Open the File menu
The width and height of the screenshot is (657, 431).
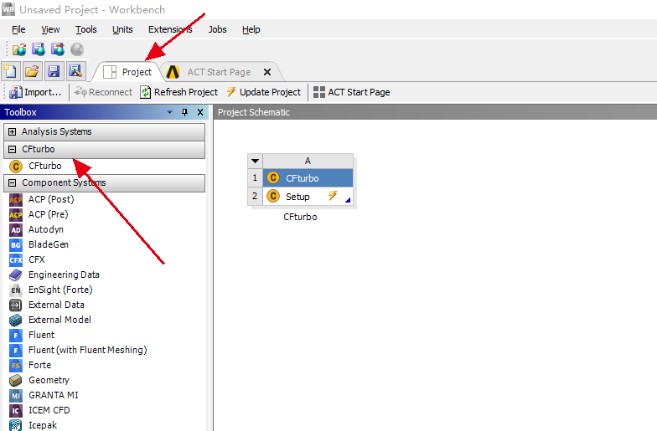pyautogui.click(x=18, y=29)
